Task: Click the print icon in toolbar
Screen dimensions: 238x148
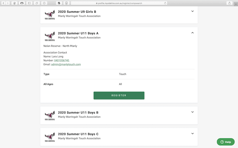Action: click(x=22, y=3)
